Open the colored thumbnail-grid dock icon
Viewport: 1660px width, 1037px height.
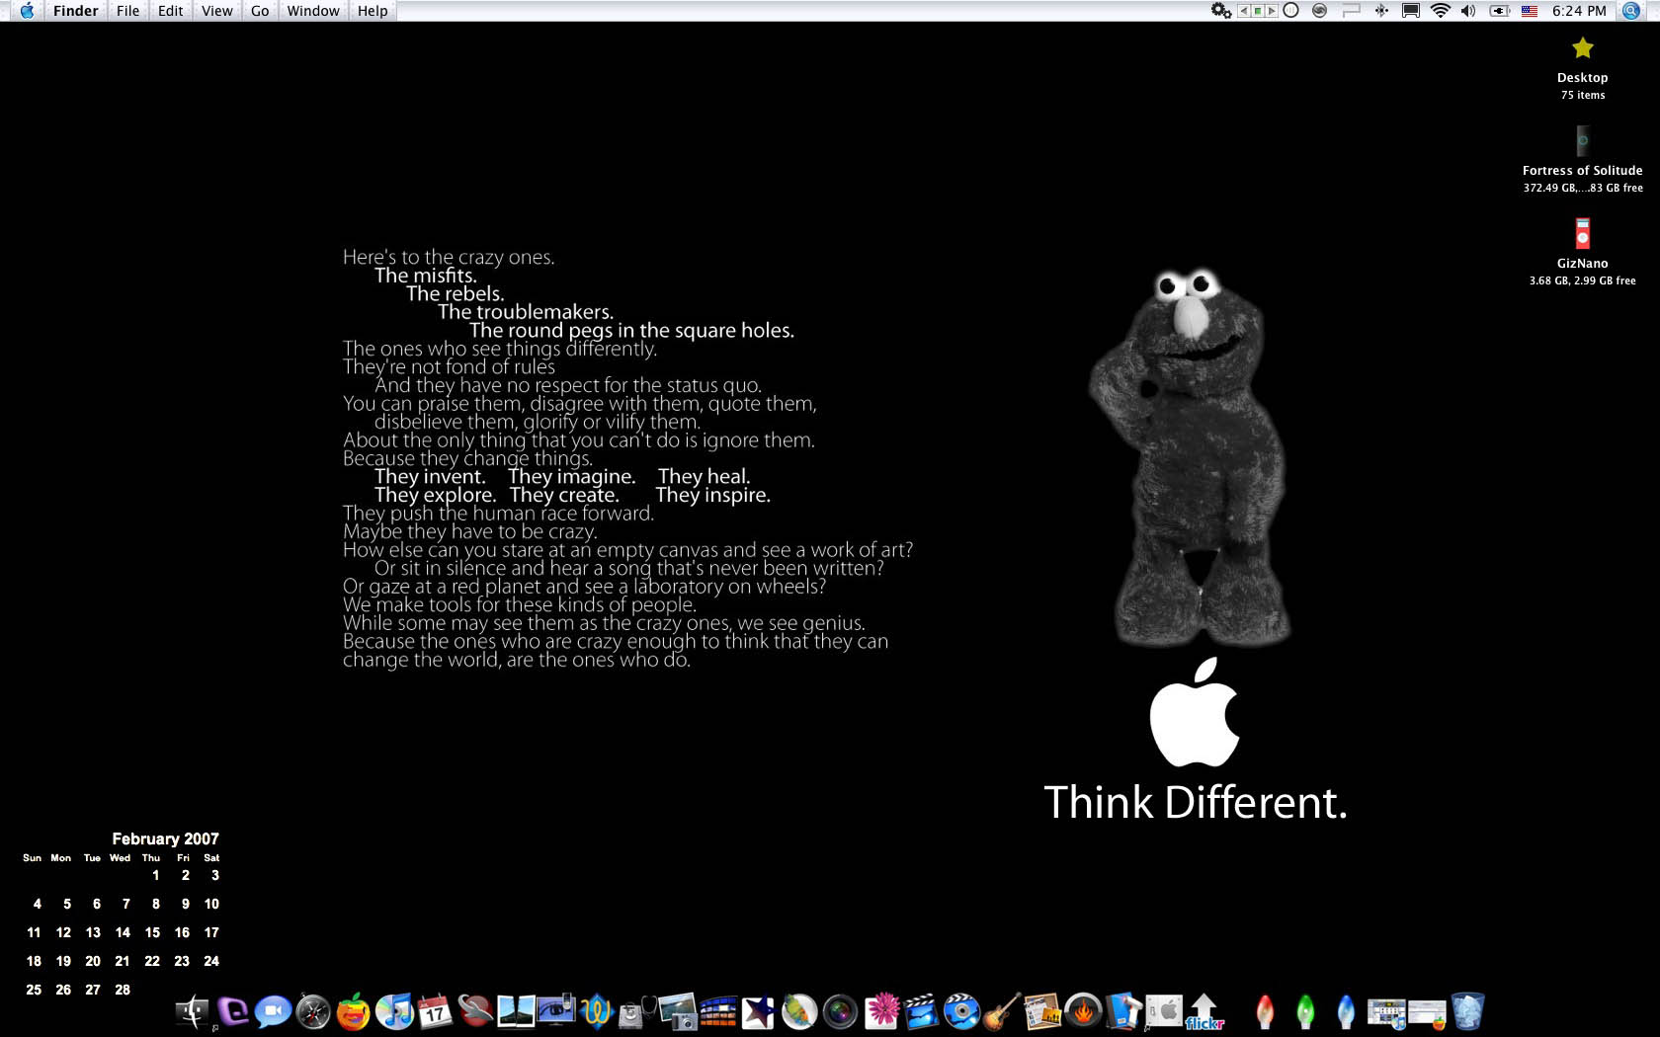pos(718,1011)
